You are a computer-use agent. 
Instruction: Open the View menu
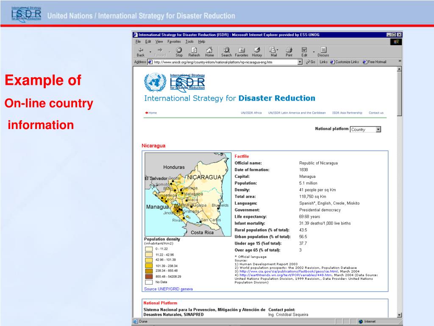pos(159,42)
